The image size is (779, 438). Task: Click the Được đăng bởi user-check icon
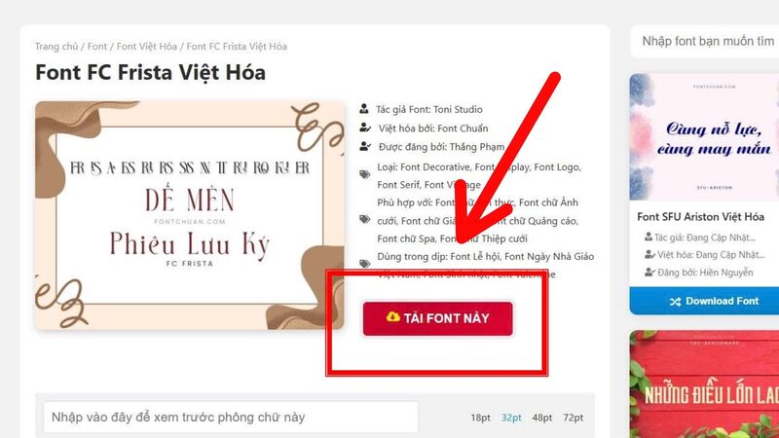pos(365,147)
